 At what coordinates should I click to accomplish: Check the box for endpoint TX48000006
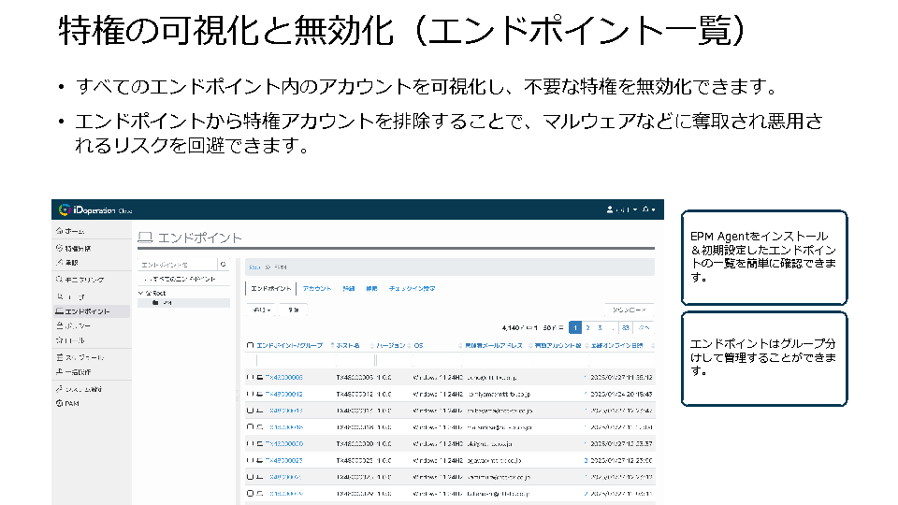point(250,377)
